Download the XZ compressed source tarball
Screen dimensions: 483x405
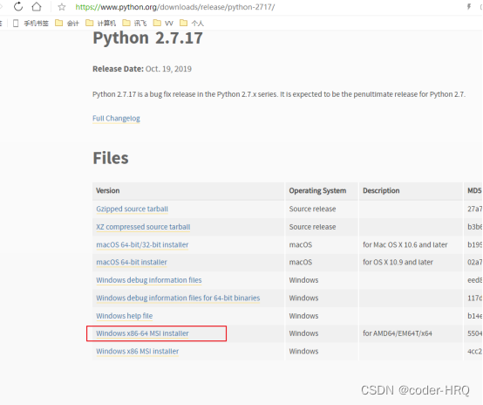[x=143, y=227]
